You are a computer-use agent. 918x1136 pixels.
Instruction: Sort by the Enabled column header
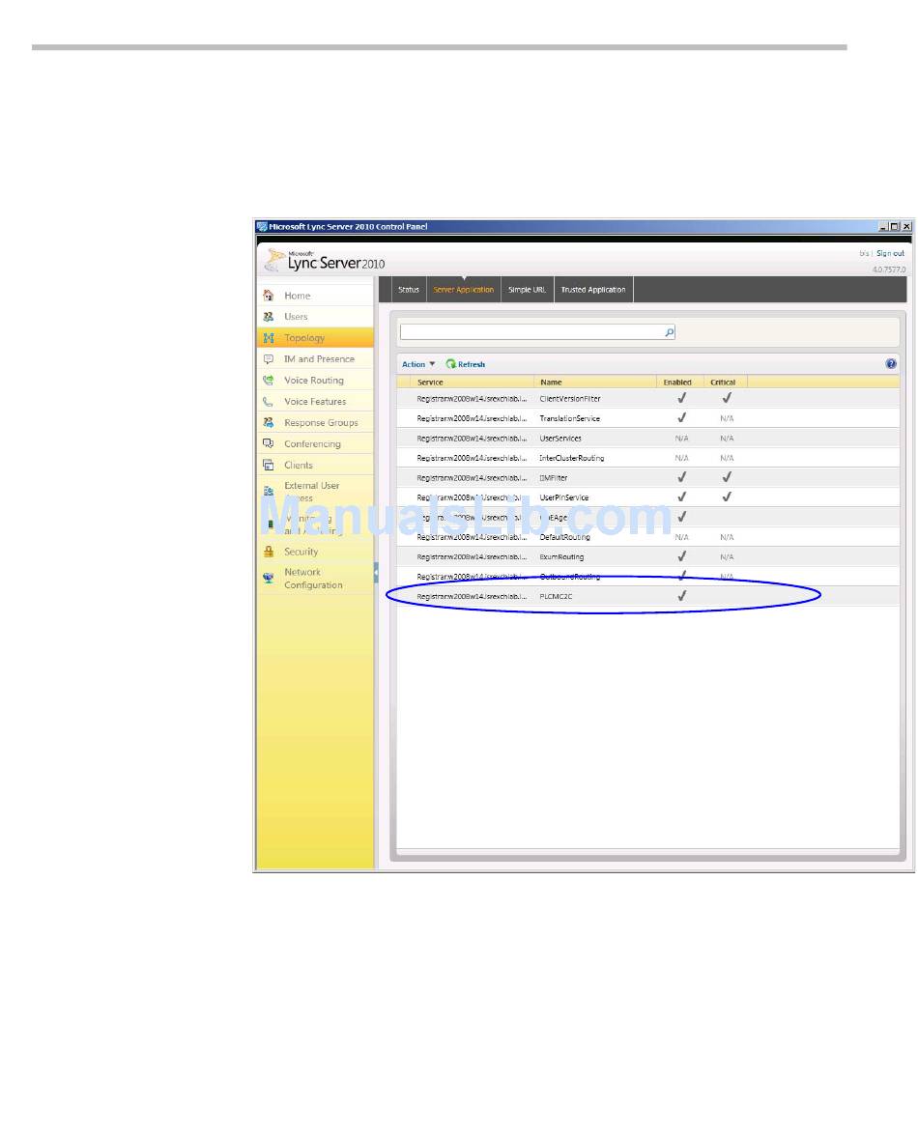coord(679,382)
